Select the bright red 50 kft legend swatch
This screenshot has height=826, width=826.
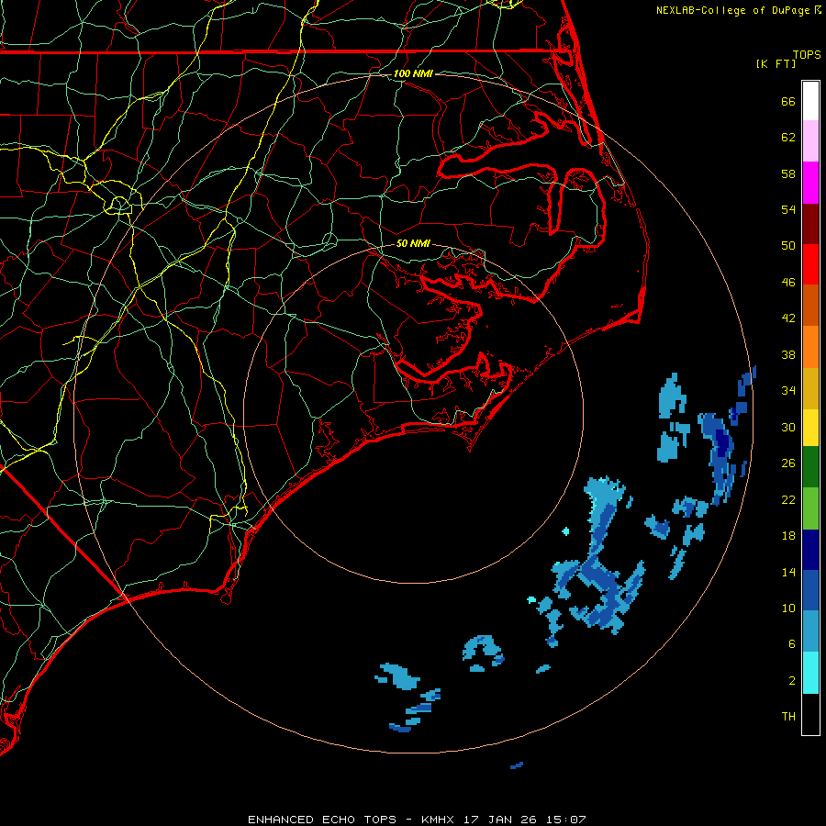810,264
